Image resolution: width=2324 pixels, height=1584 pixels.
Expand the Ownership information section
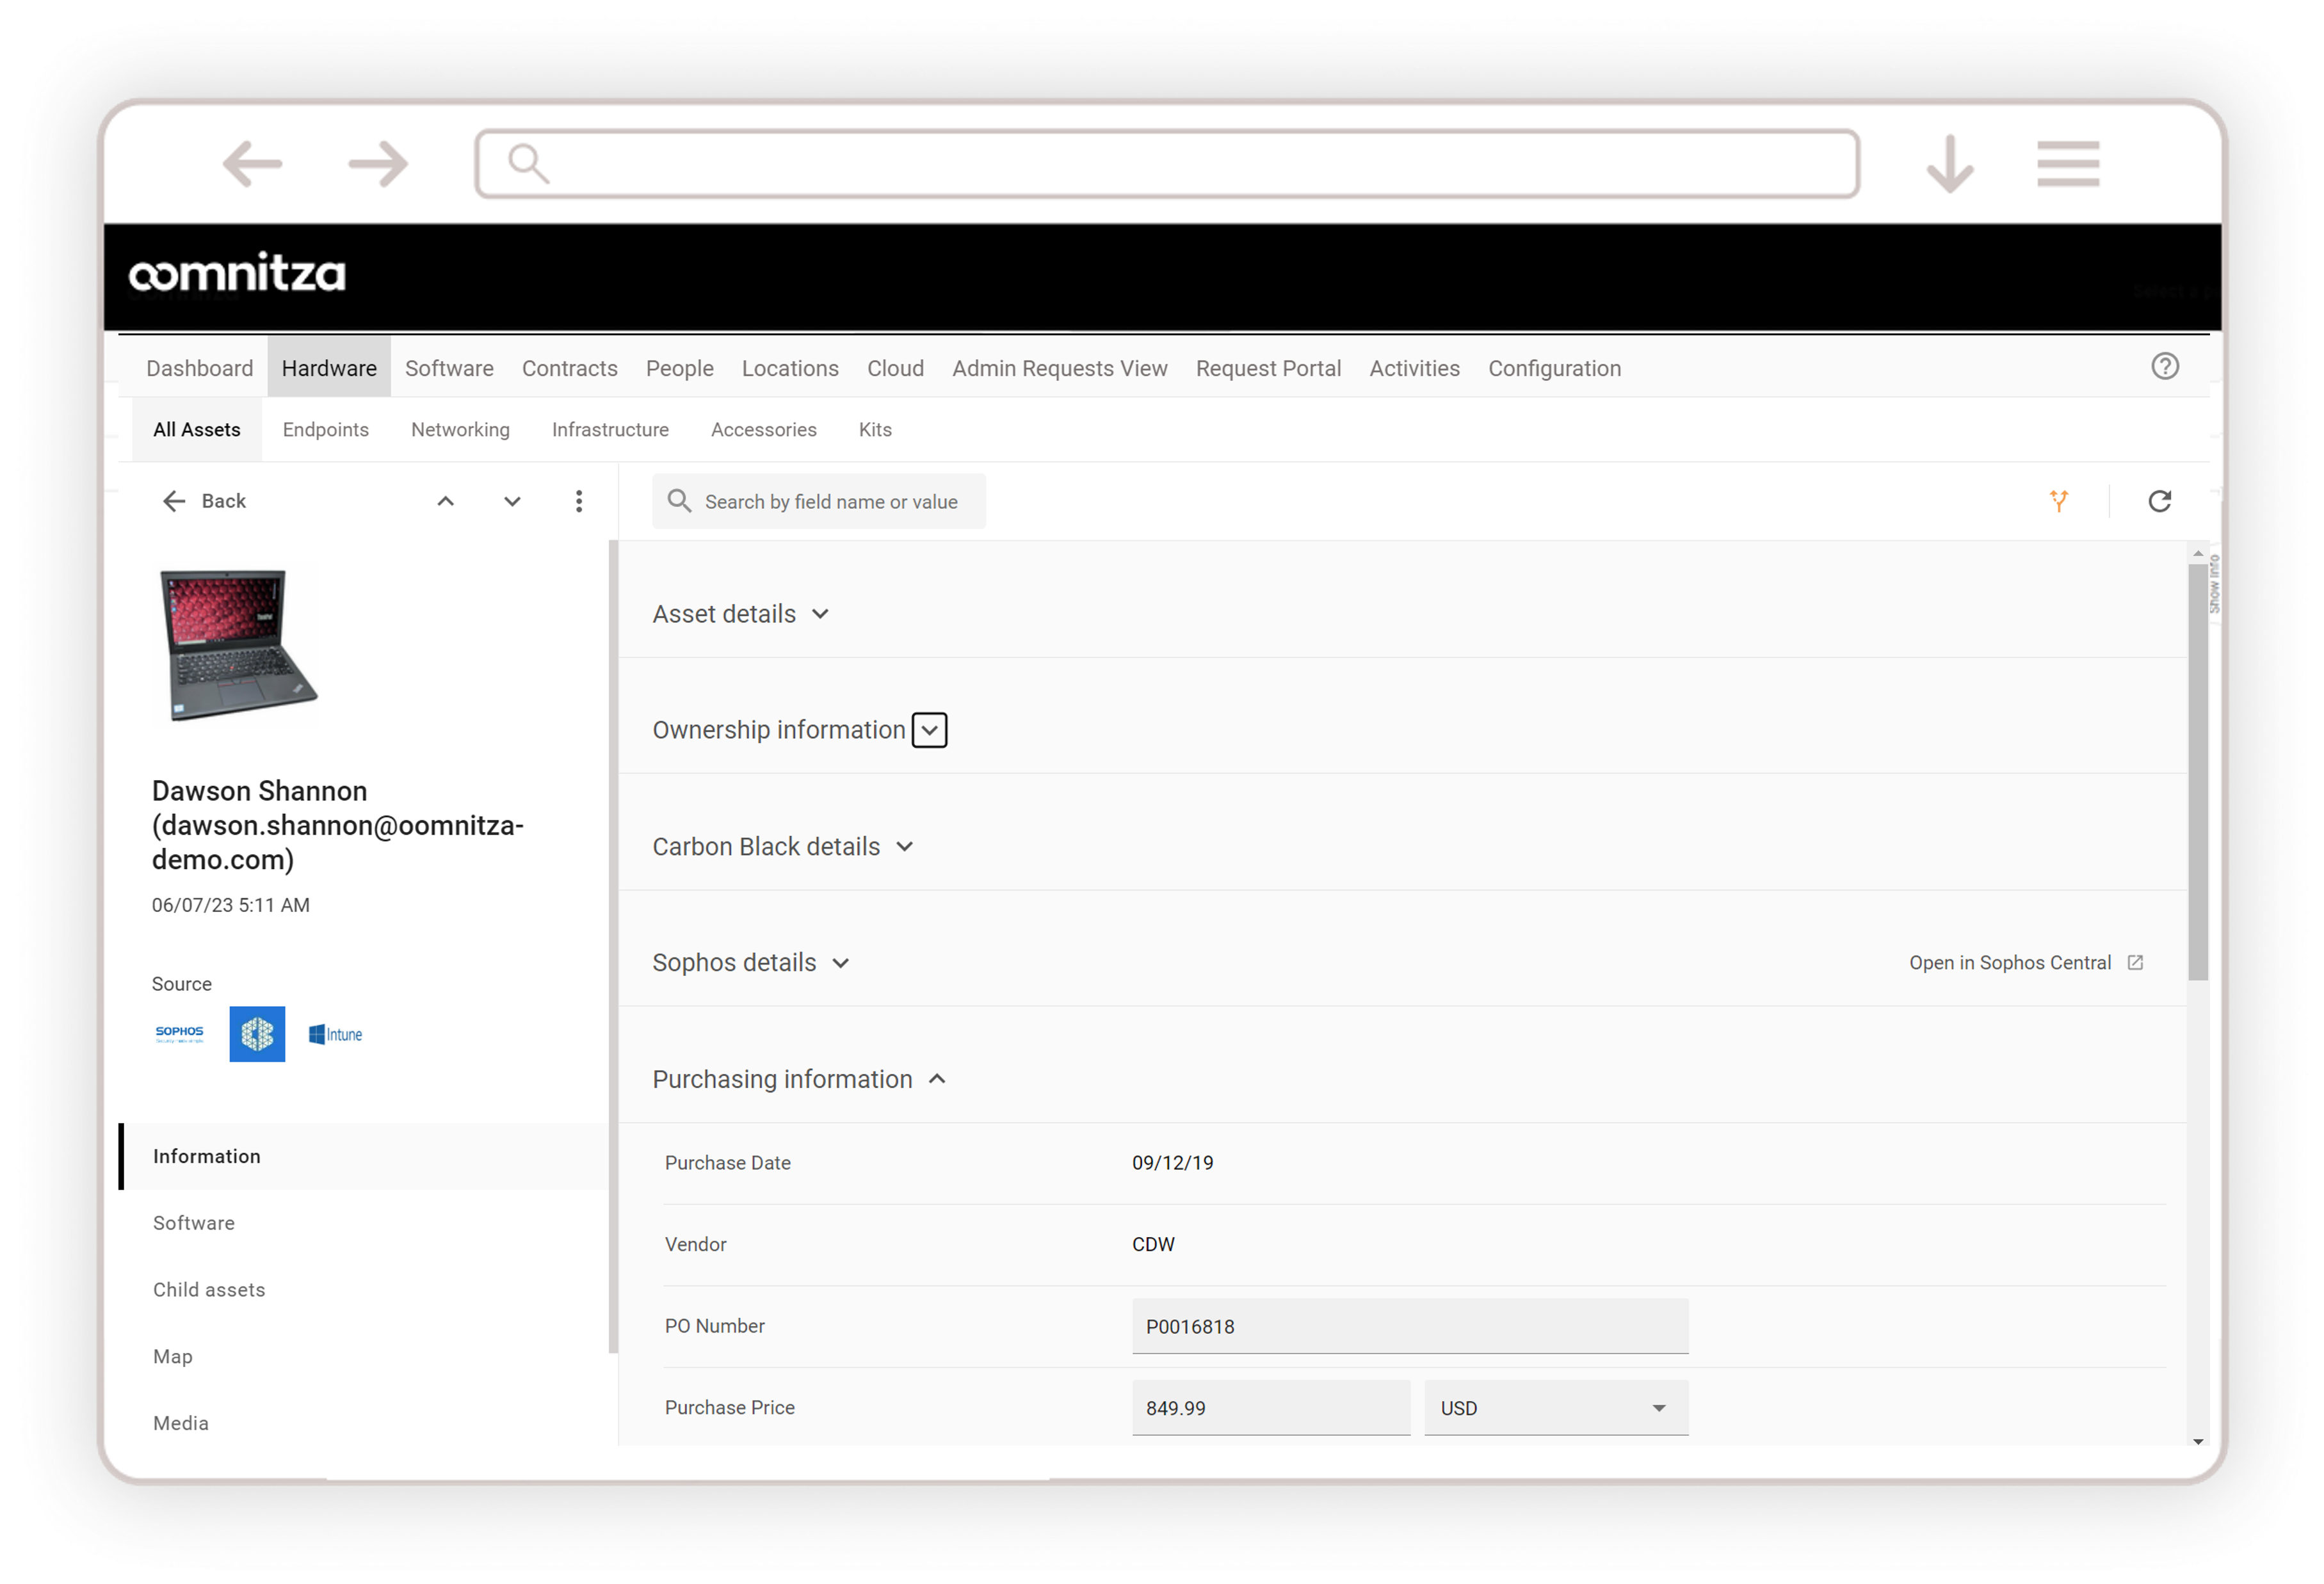(929, 730)
